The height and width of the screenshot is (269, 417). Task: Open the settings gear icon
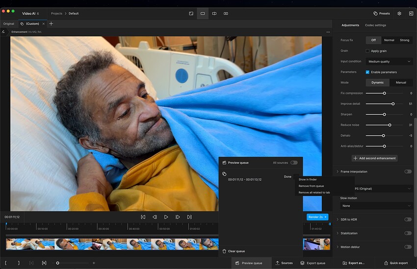[399, 13]
